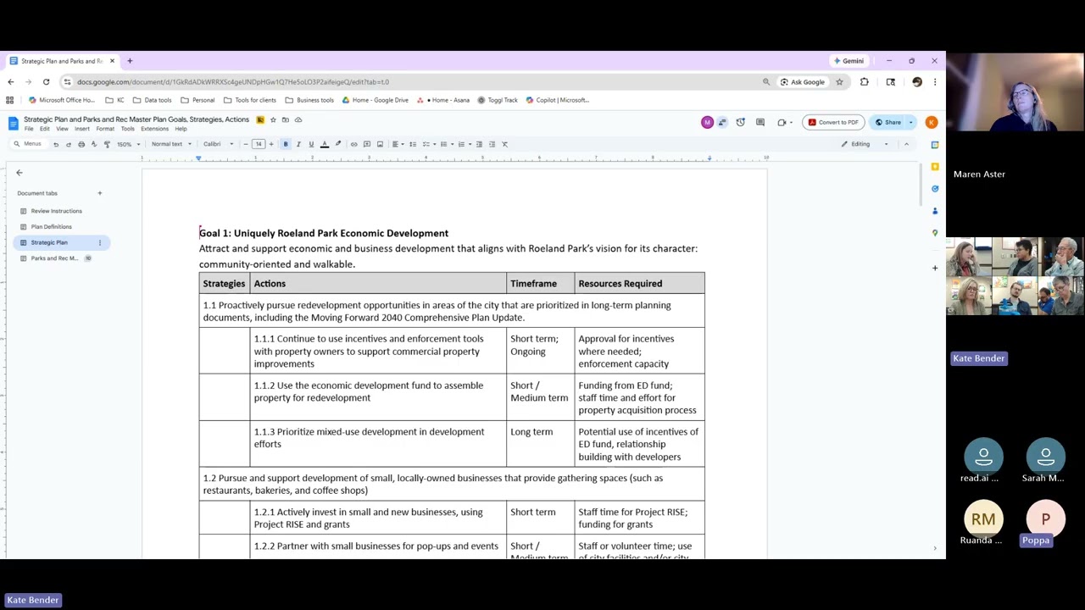The width and height of the screenshot is (1085, 610).
Task: Collapse the menus with the chevron
Action: coord(906,144)
